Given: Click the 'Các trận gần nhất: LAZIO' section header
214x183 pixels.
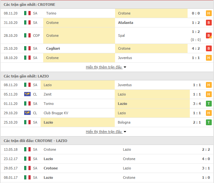Looking at the screenshot, I should pos(26,76).
